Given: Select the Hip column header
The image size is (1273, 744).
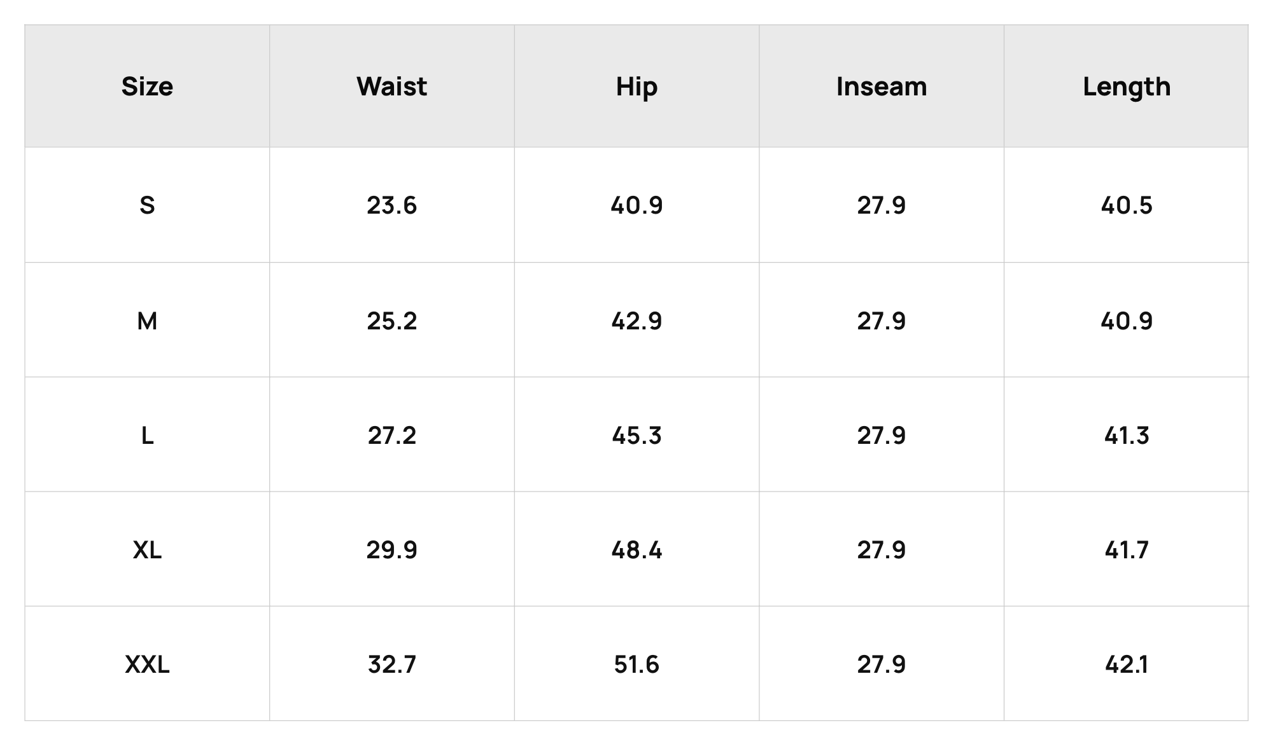Looking at the screenshot, I should coord(636,86).
